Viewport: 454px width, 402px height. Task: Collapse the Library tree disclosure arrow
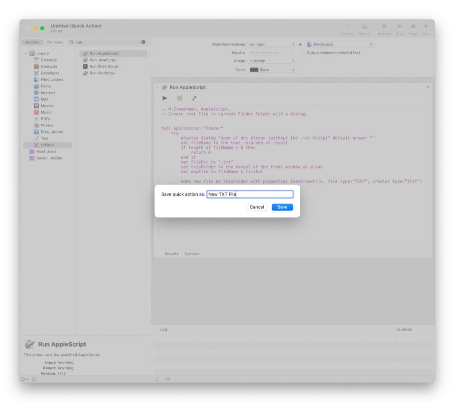pyautogui.click(x=26, y=54)
